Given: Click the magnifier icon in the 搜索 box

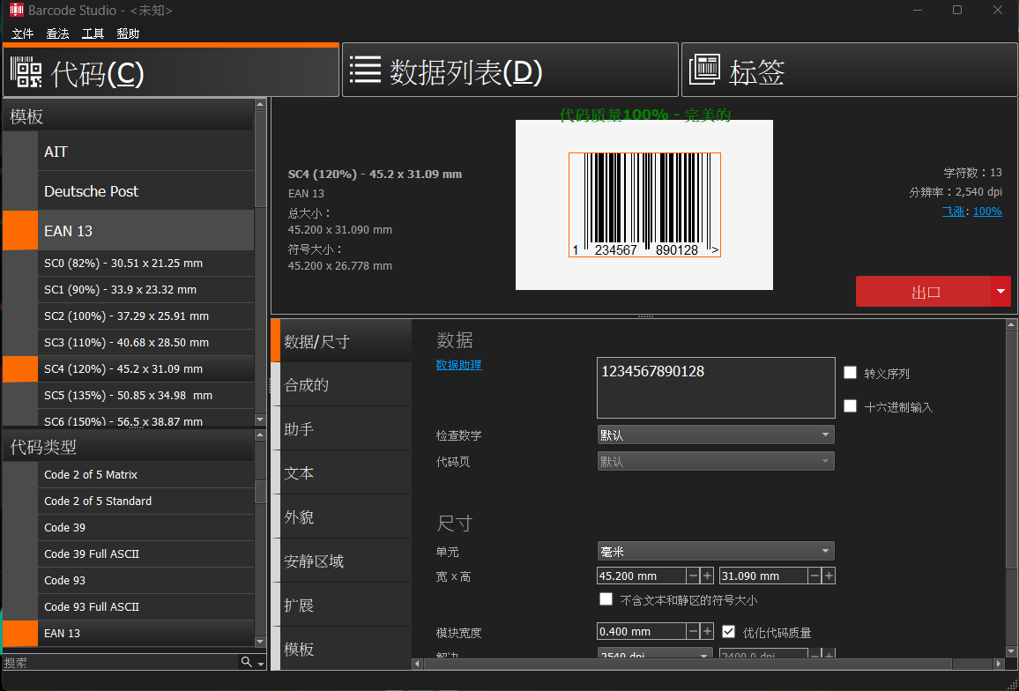Looking at the screenshot, I should [x=244, y=662].
